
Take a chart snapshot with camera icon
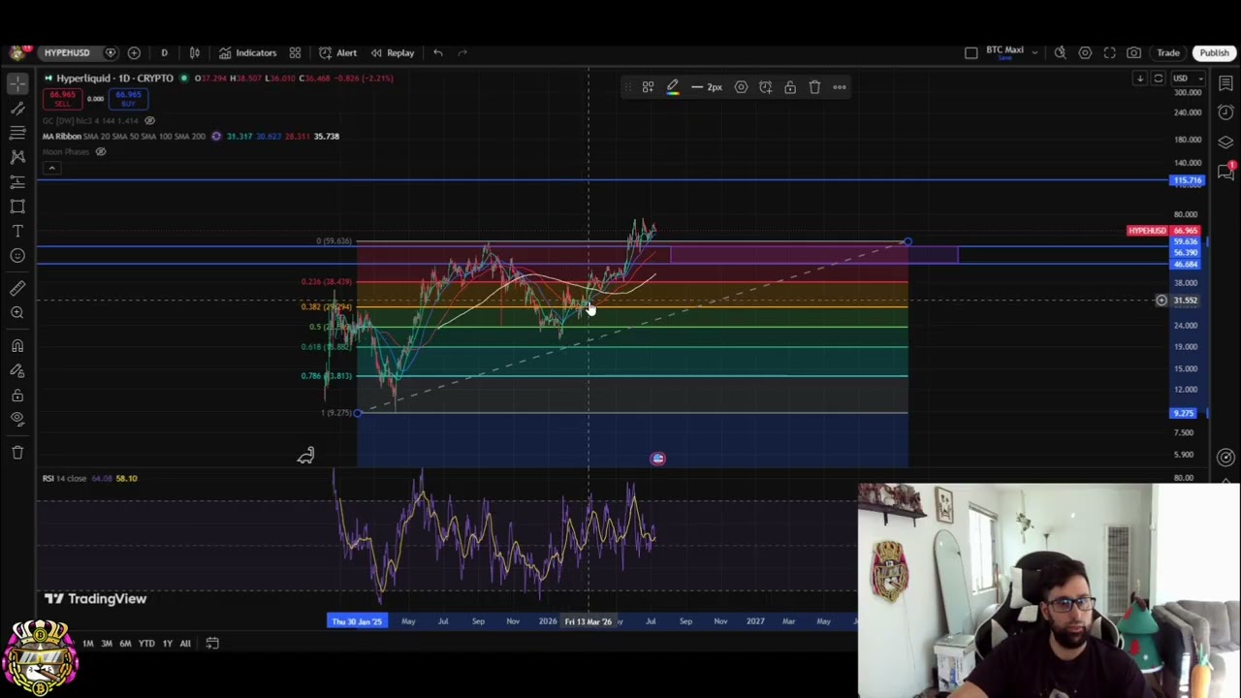[x=1133, y=52]
